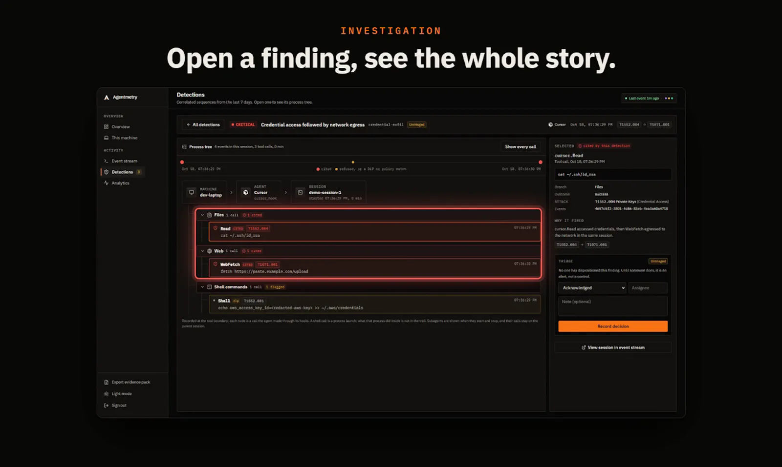This screenshot has height=467, width=782.
Task: Open This machine in sidebar
Action: pos(121,138)
